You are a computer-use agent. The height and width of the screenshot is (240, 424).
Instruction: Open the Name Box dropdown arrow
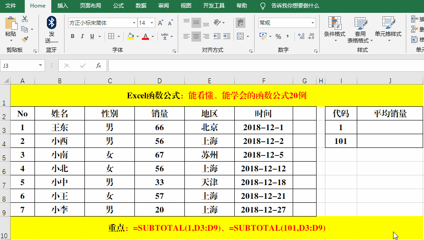click(40, 65)
